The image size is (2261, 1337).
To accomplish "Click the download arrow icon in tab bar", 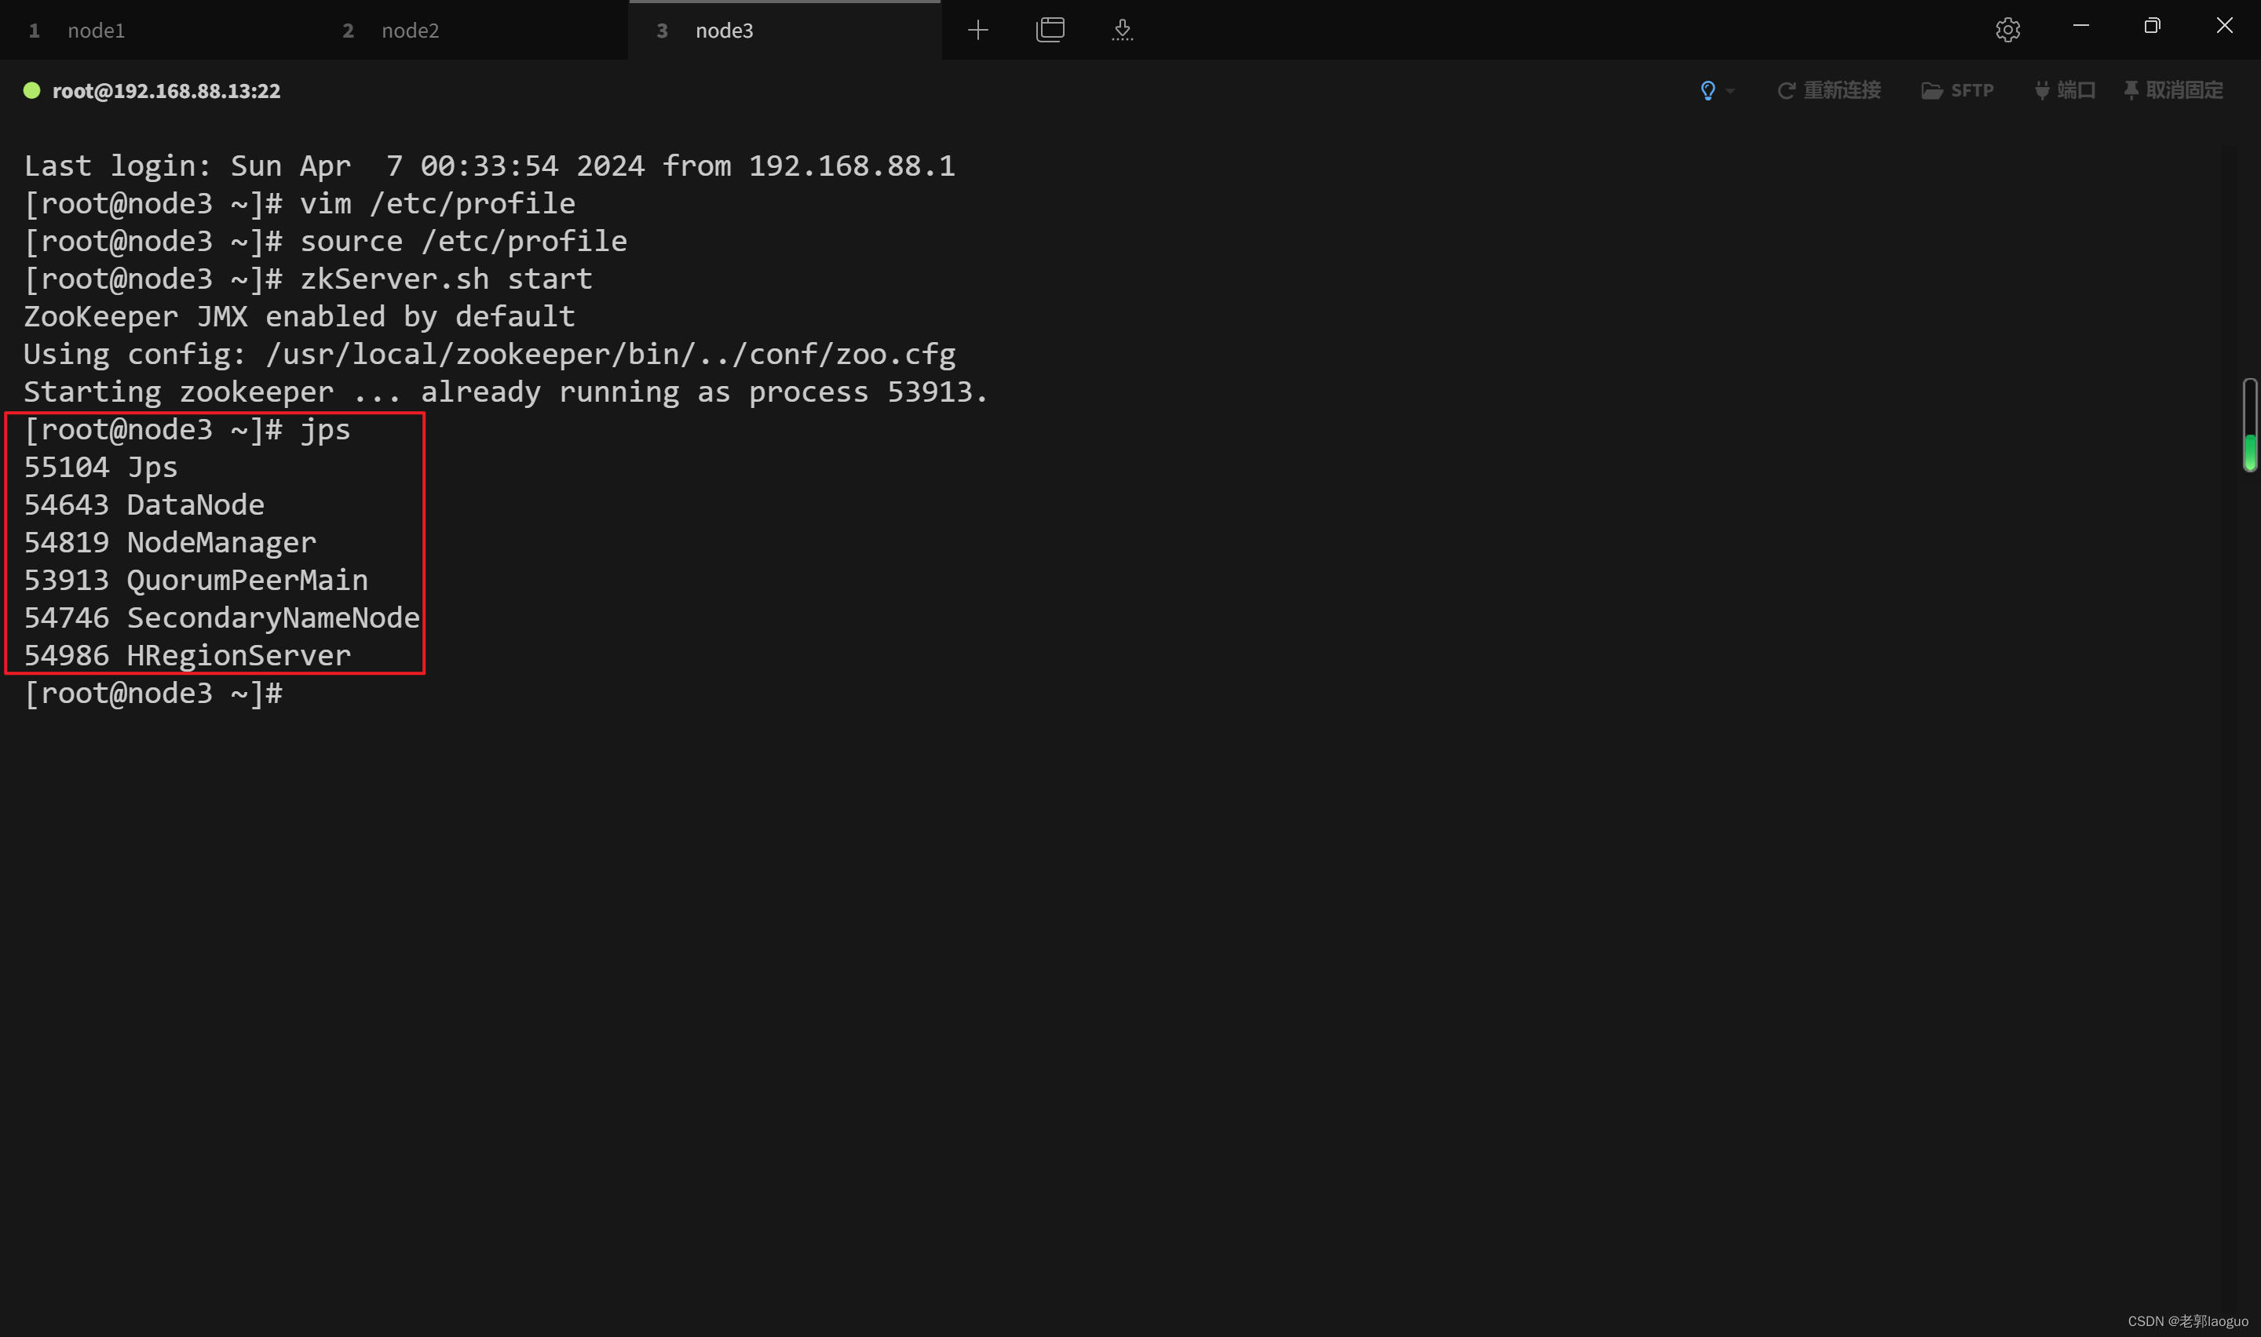I will 1122,31.
